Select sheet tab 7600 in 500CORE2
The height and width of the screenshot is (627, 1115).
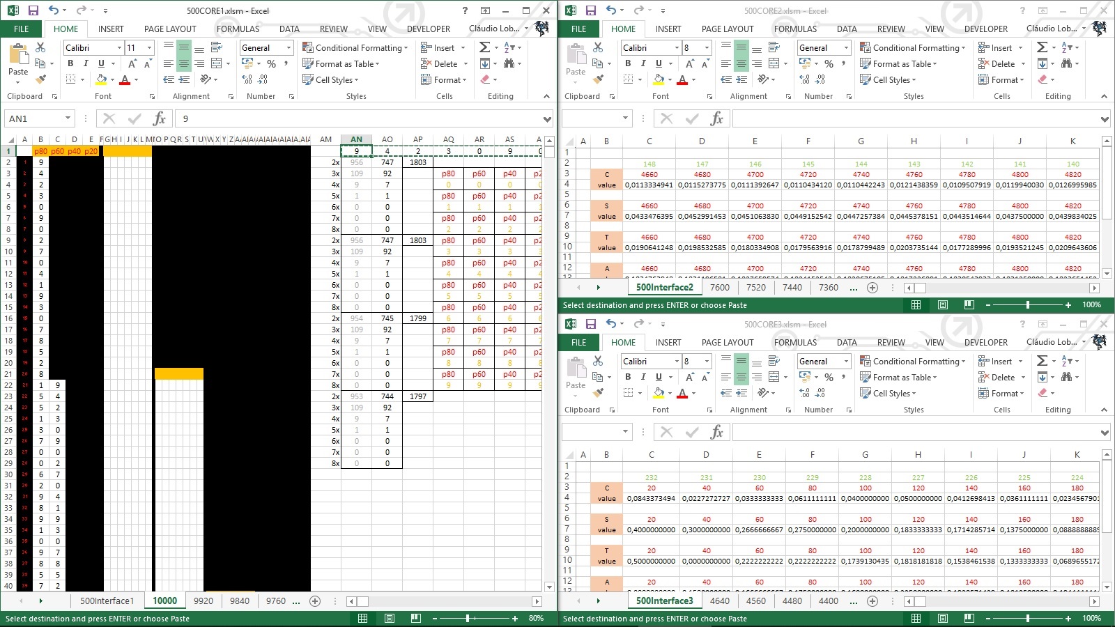720,287
